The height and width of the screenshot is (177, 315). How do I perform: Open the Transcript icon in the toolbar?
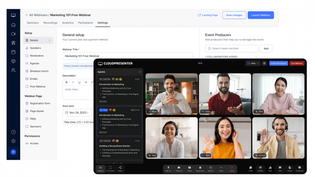[x=299, y=168]
